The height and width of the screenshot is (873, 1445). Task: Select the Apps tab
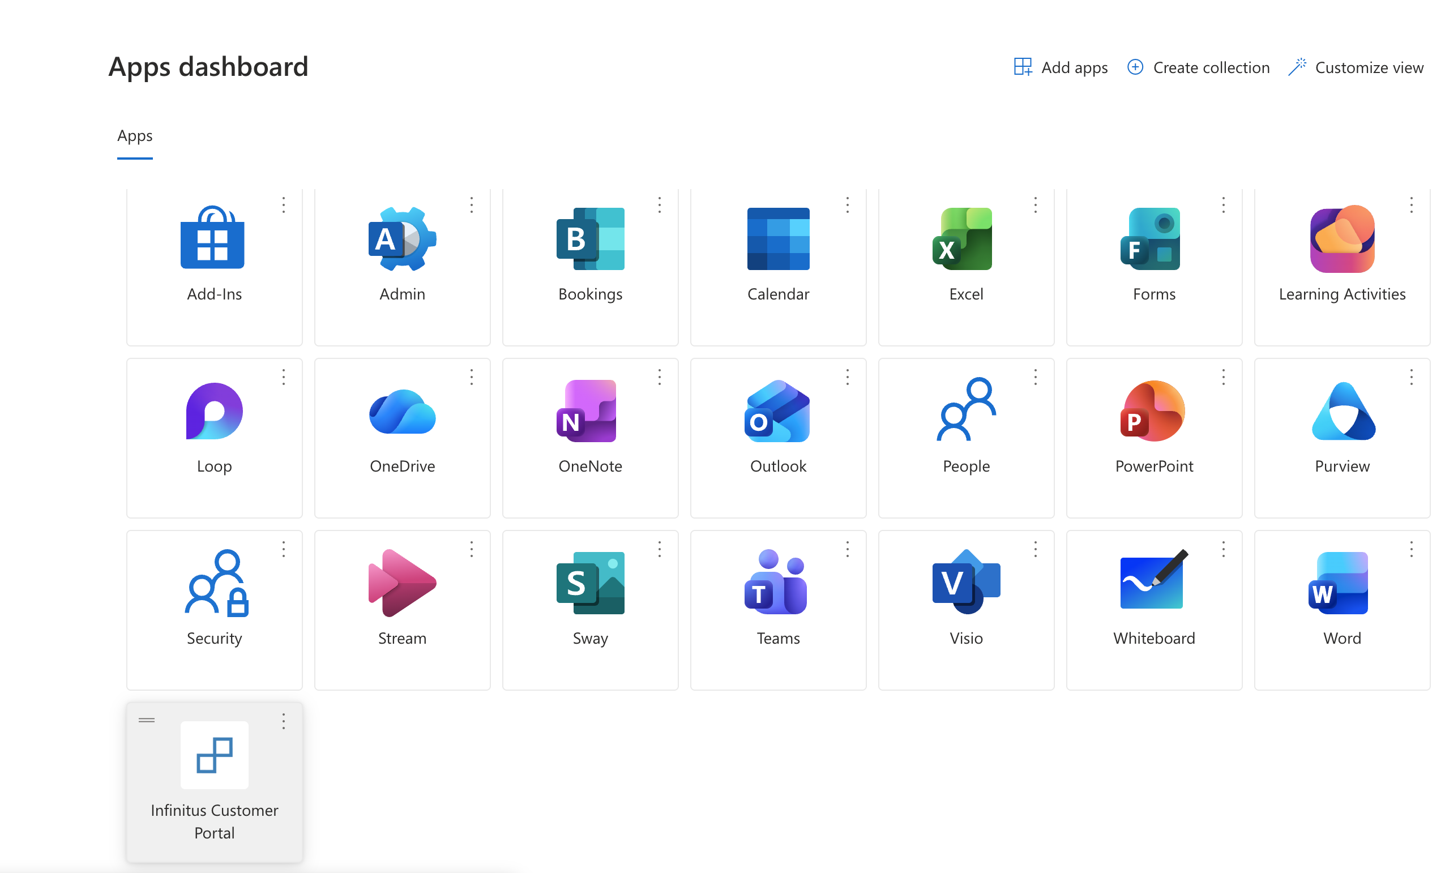(x=135, y=136)
